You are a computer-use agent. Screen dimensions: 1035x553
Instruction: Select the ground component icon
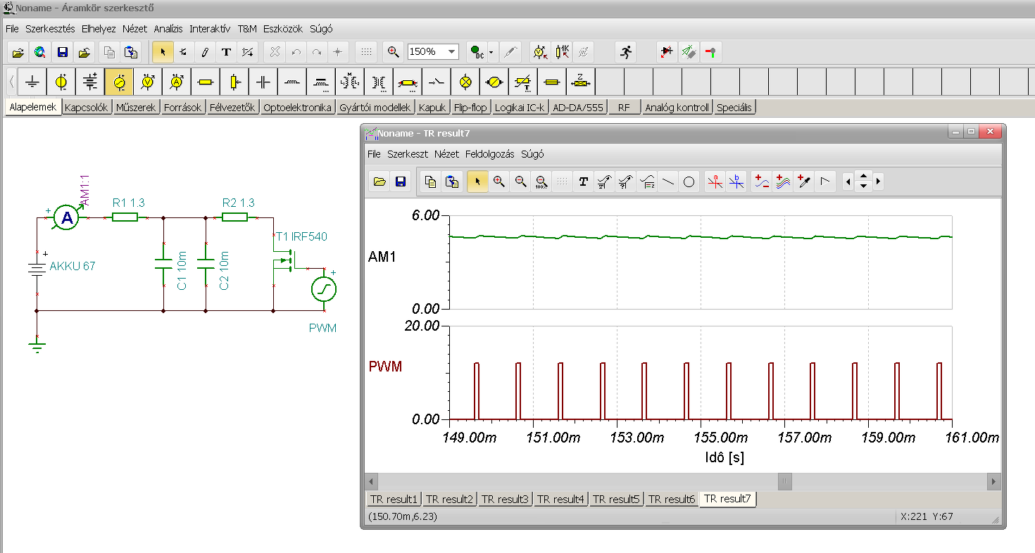[x=32, y=82]
